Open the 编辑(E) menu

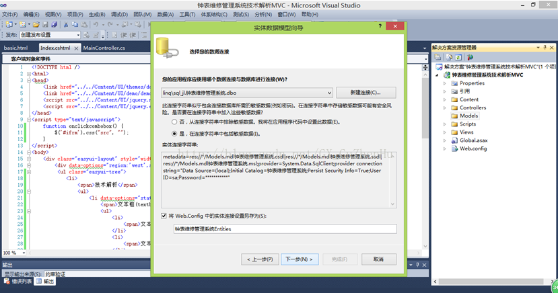coord(32,15)
